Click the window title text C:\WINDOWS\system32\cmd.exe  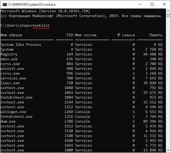32,5
